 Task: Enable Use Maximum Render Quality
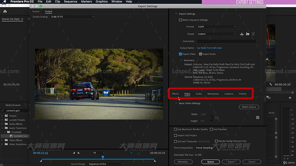175,129
